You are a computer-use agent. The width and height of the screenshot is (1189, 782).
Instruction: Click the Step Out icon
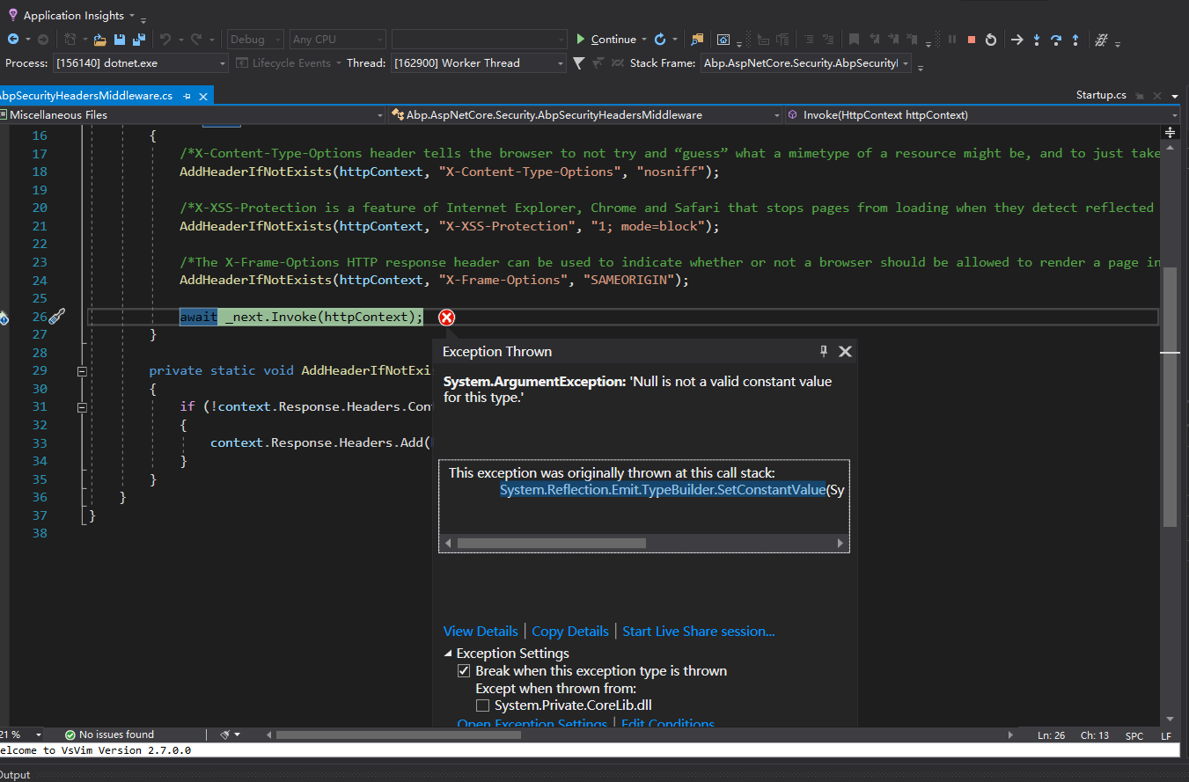point(1075,40)
